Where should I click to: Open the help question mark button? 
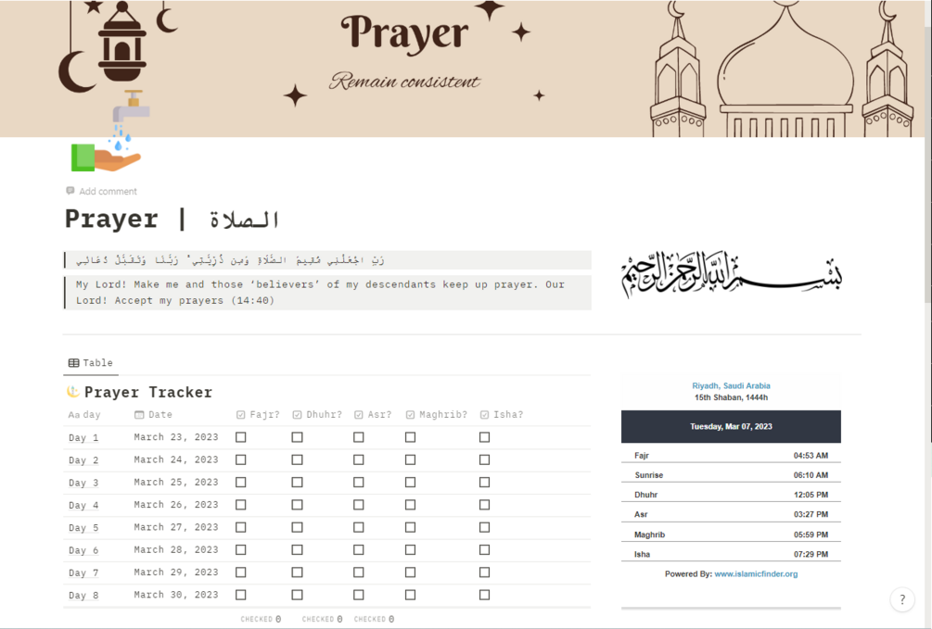[902, 599]
